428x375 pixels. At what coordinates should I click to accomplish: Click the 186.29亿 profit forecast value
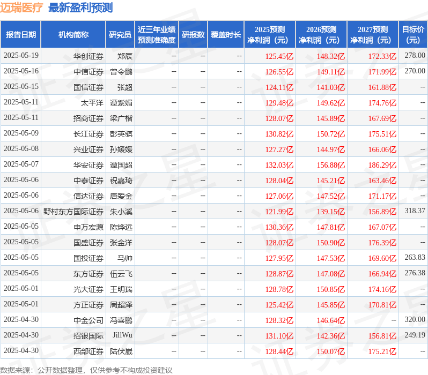(382, 165)
